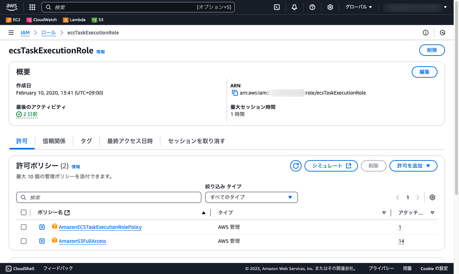Viewport: 459px width, 274px height.
Task: Open CloudShell in the footer
Action: coord(20,268)
